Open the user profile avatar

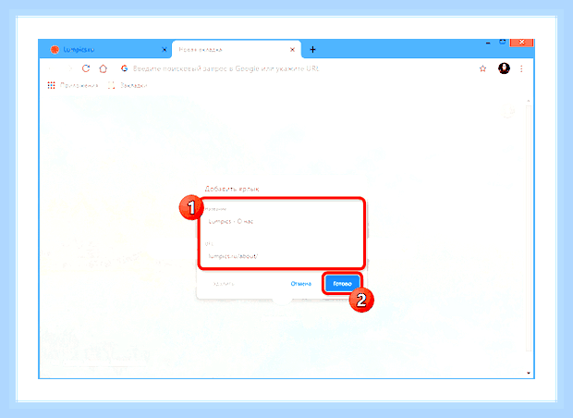click(504, 68)
